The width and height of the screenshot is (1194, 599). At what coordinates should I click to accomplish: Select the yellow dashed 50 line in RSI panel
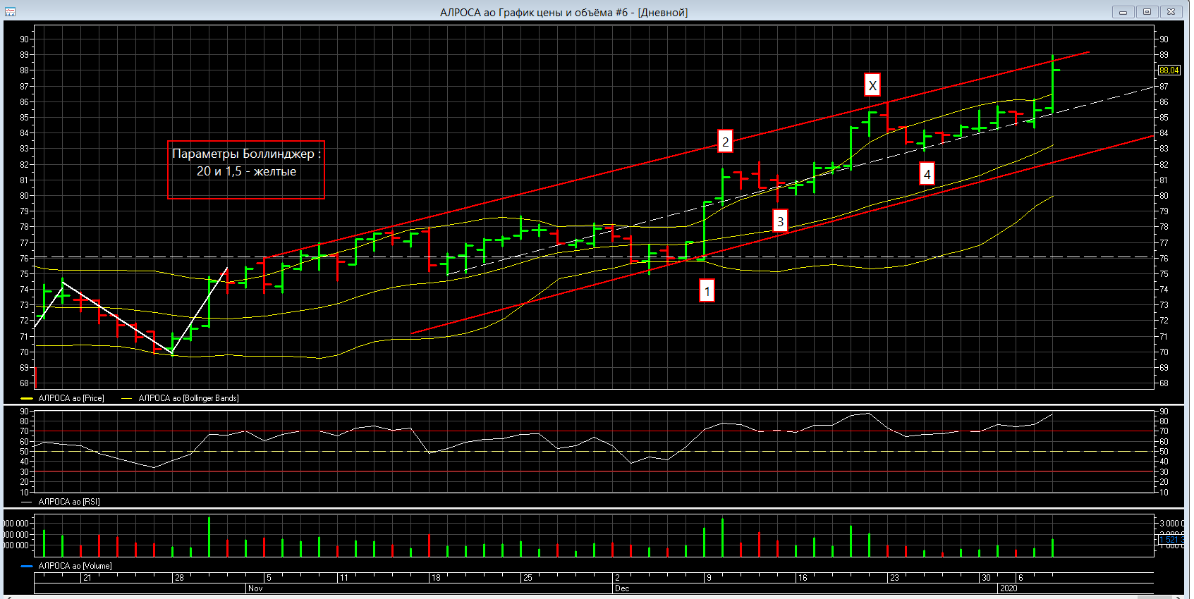pyautogui.click(x=594, y=451)
